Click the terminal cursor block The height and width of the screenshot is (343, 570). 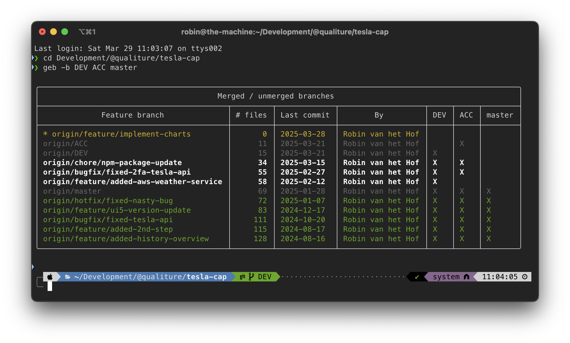click(x=50, y=286)
